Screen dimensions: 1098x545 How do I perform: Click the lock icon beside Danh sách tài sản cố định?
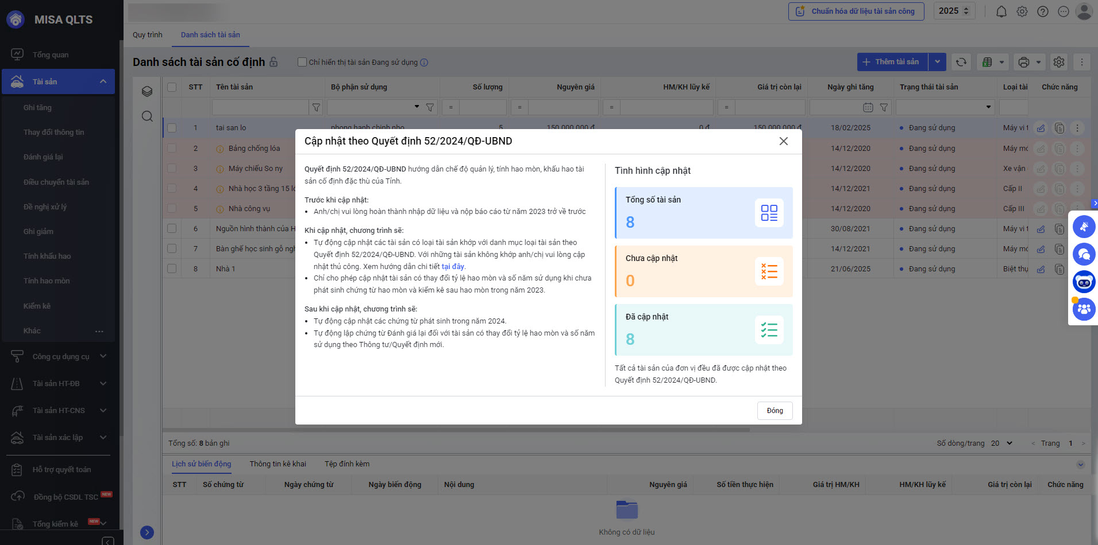(273, 62)
